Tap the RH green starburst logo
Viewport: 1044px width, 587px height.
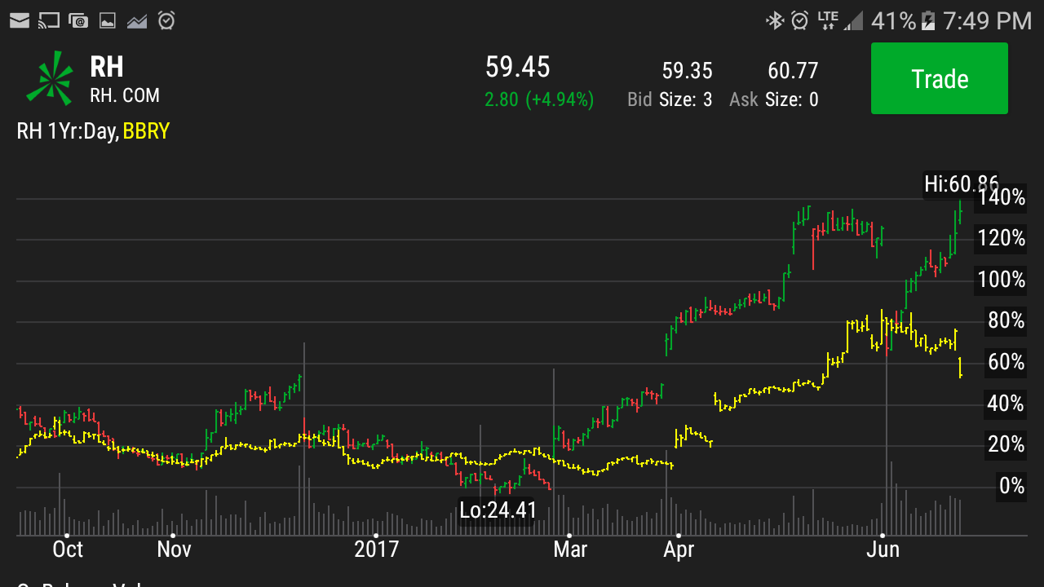pyautogui.click(x=49, y=79)
